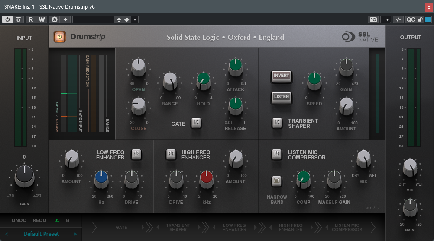Click the high freq enhancer DRIVE knob
This screenshot has height=241, width=434.
(x=176, y=179)
